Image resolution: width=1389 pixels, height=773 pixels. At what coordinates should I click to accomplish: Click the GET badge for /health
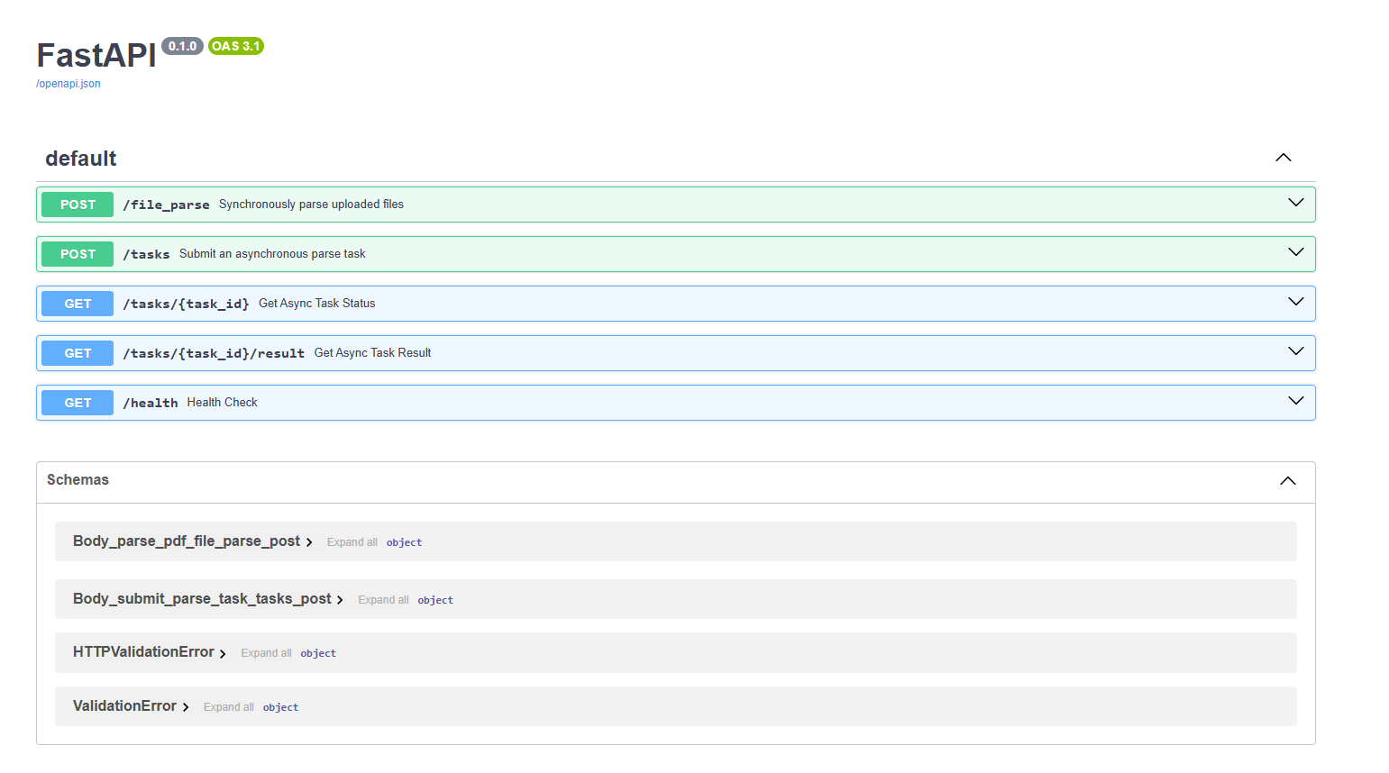[x=78, y=403]
